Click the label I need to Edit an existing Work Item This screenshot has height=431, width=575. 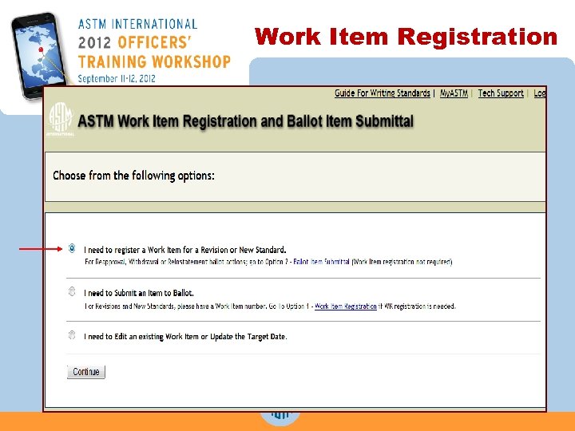click(185, 337)
